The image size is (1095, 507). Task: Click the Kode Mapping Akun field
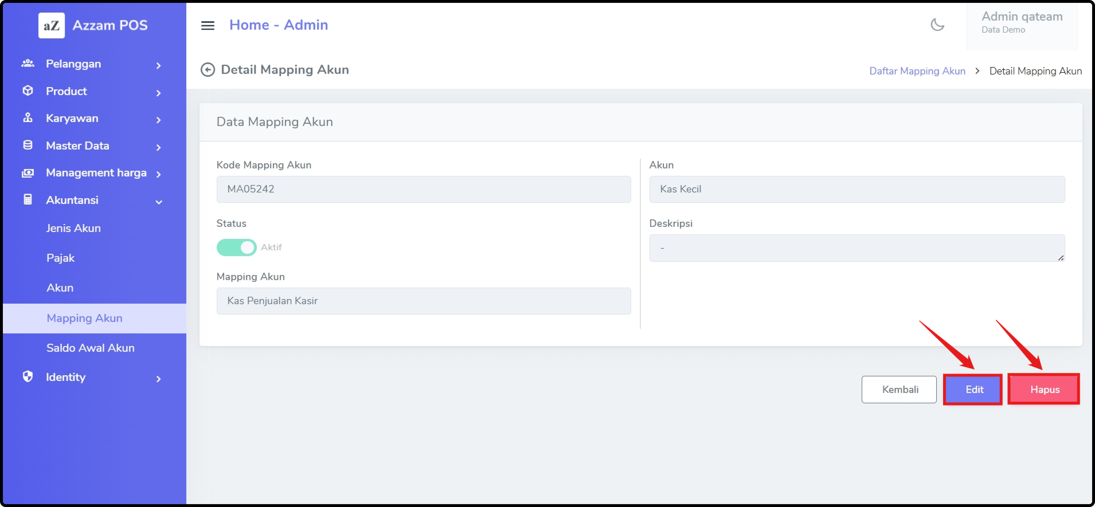click(x=423, y=189)
